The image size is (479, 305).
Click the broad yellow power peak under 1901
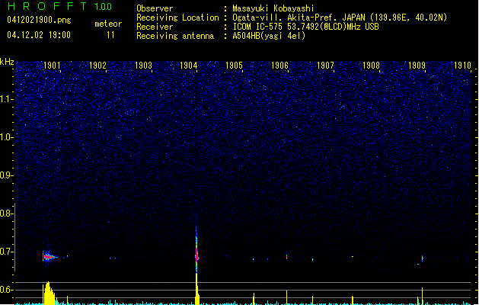point(49,294)
